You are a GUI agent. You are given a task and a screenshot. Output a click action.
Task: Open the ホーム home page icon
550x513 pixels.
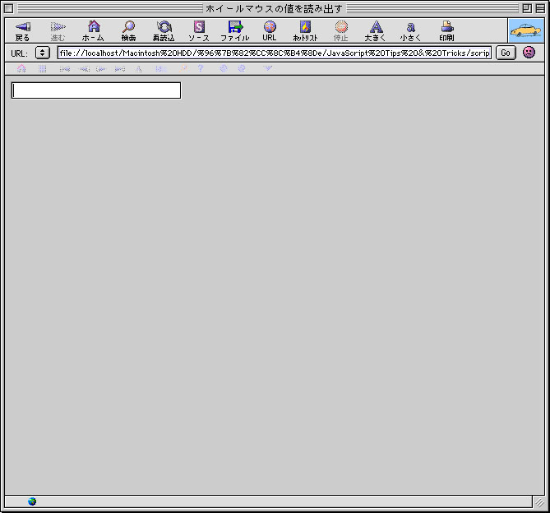tap(93, 31)
